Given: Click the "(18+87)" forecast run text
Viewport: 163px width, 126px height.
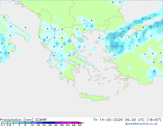Looking at the screenshot, I should (154, 120).
